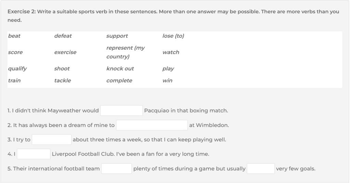Image resolution: width=350 pixels, height=183 pixels.
Task: Click 'lose (to)' in the verb table
Action: pyautogui.click(x=173, y=36)
